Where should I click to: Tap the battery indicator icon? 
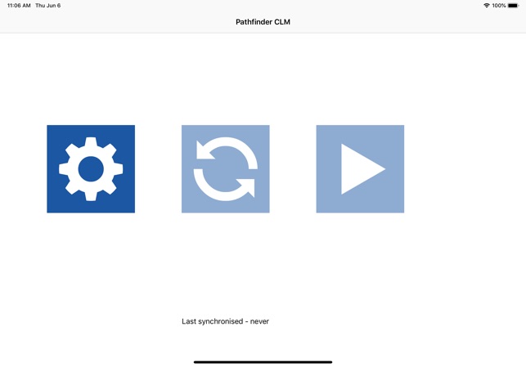(x=513, y=6)
